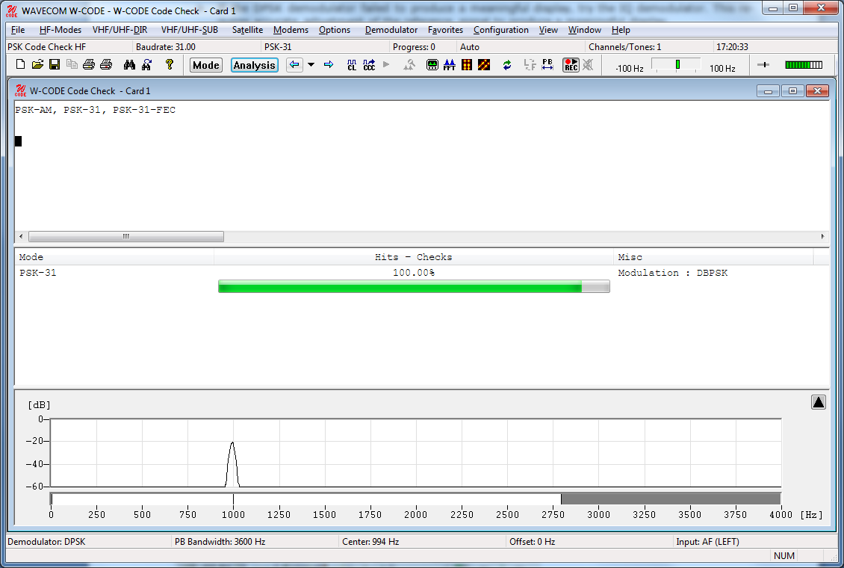Click the oscilloscope display icon
Image resolution: width=844 pixels, height=568 pixels.
(432, 65)
